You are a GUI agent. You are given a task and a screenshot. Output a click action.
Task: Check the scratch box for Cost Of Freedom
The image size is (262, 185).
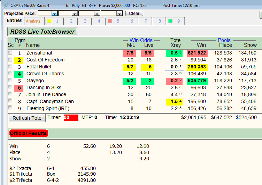point(10,59)
